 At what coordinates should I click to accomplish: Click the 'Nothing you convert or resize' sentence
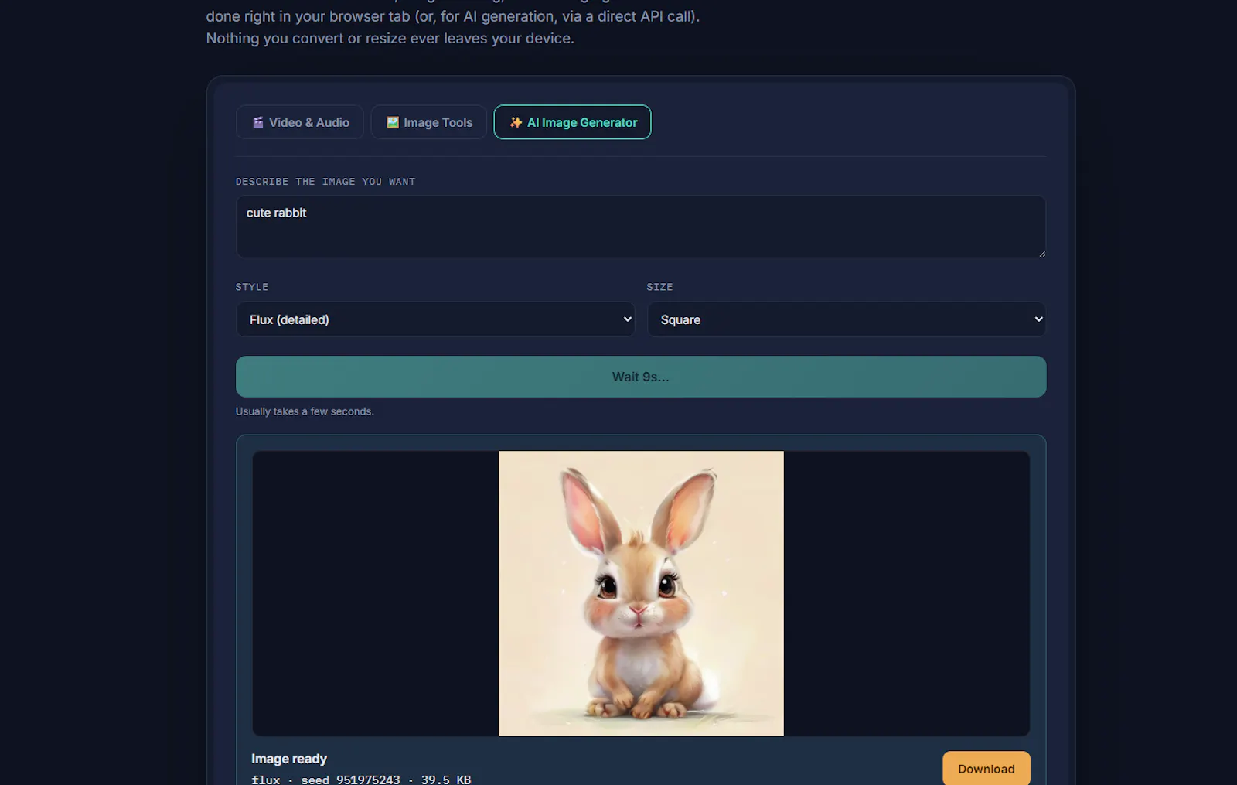coord(390,38)
